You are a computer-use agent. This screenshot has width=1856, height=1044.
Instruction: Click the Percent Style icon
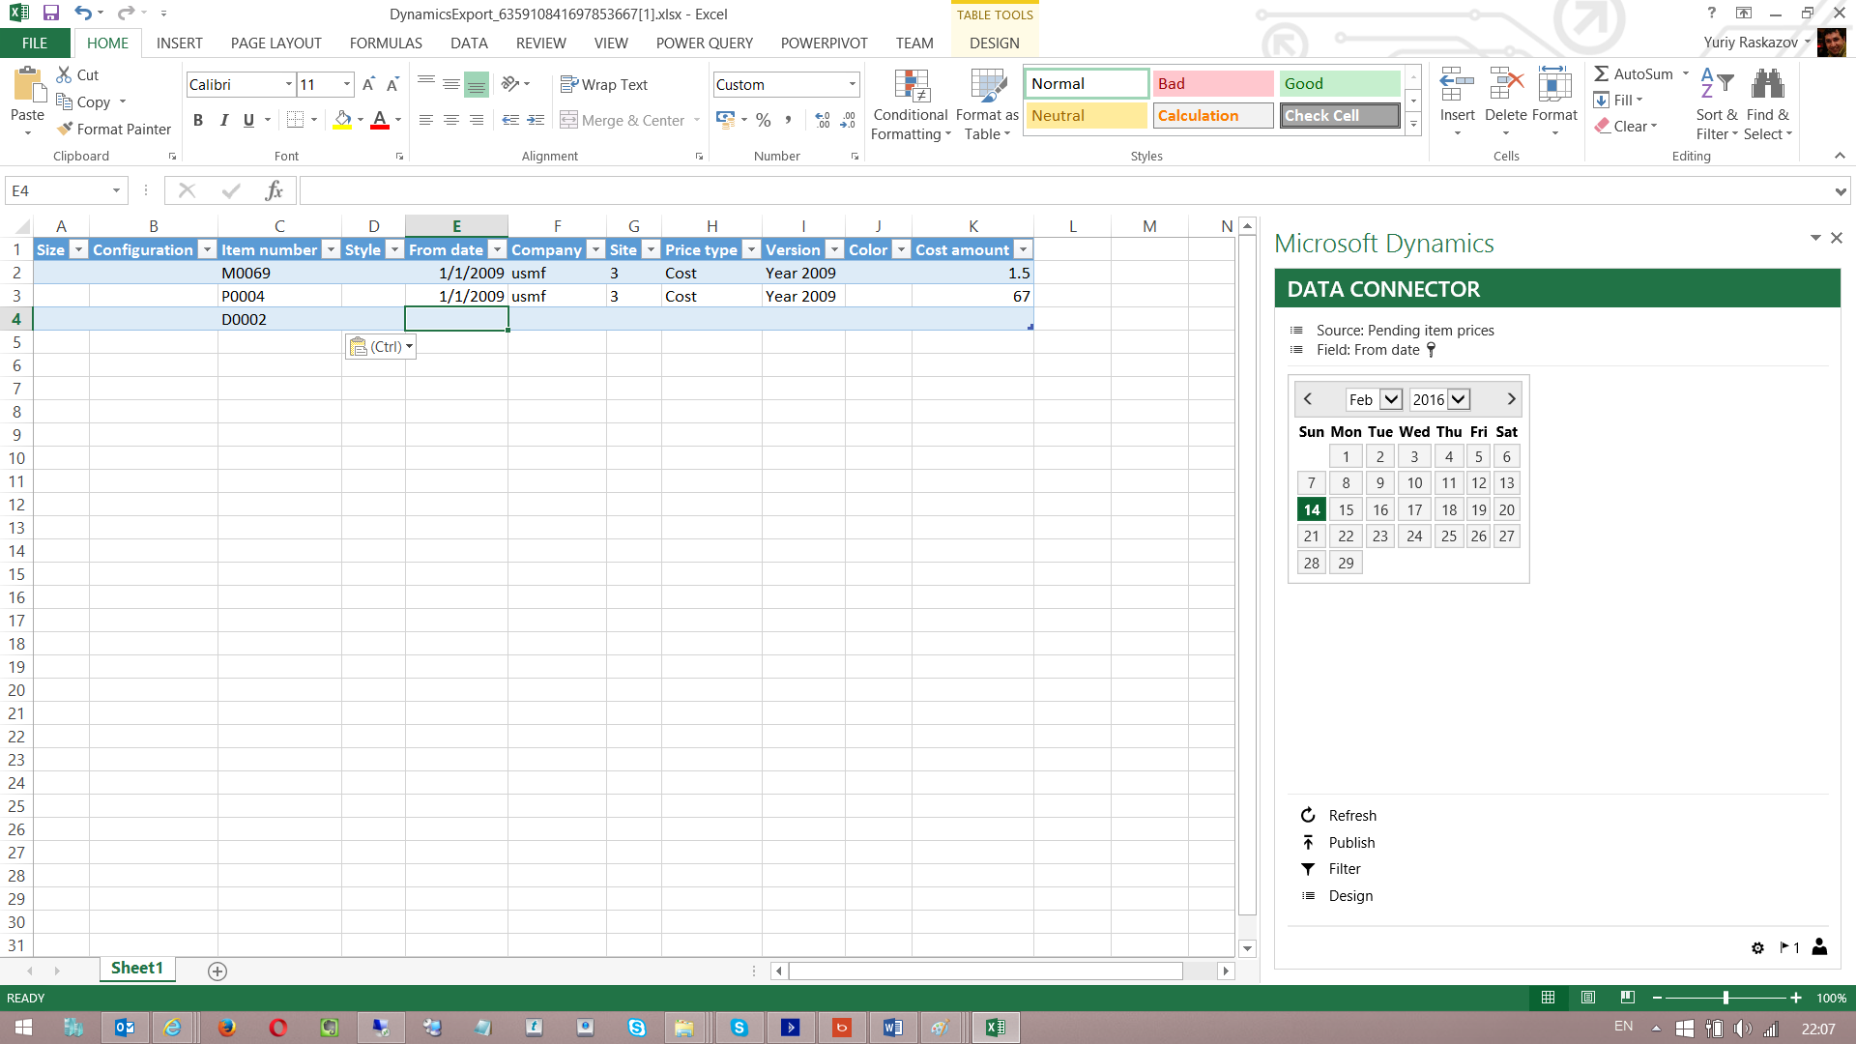tap(763, 120)
